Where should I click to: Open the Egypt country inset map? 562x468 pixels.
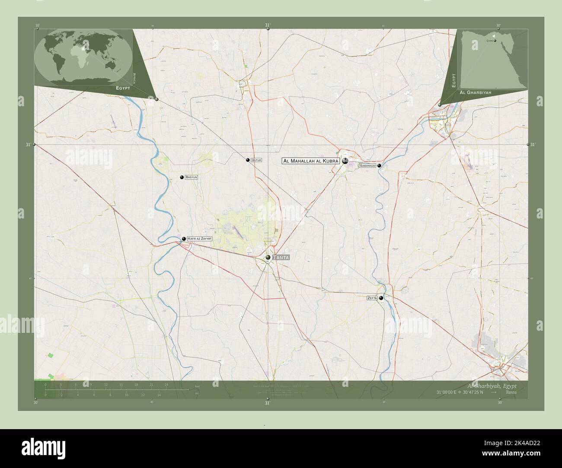point(493,60)
